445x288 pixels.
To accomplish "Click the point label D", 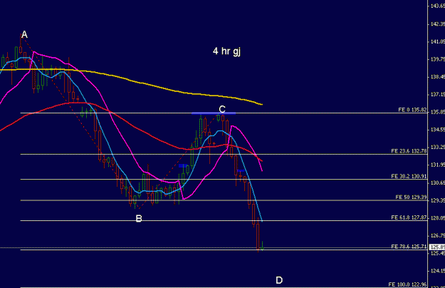I will [279, 280].
